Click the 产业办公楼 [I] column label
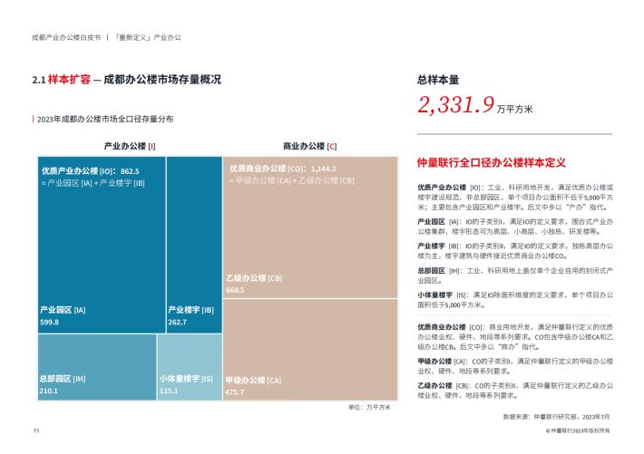Viewport: 644px width, 454px height. tap(130, 146)
